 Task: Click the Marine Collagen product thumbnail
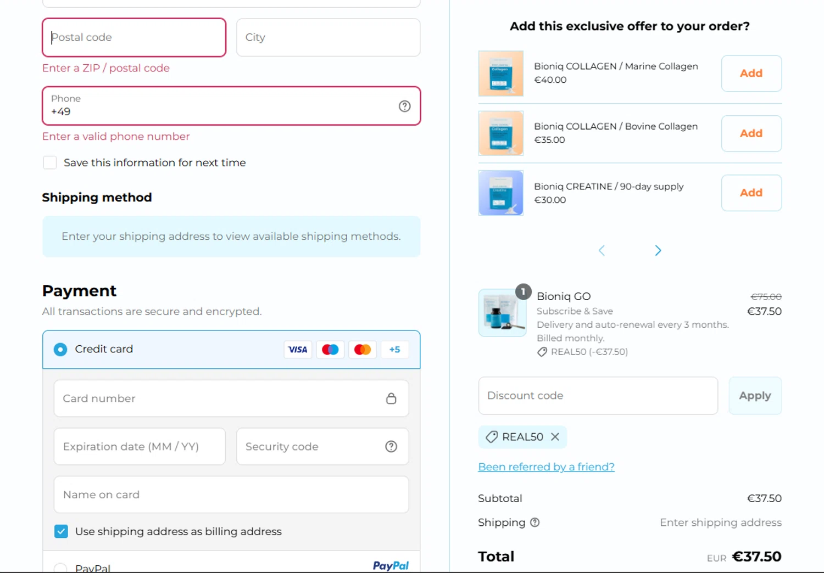[x=501, y=74]
